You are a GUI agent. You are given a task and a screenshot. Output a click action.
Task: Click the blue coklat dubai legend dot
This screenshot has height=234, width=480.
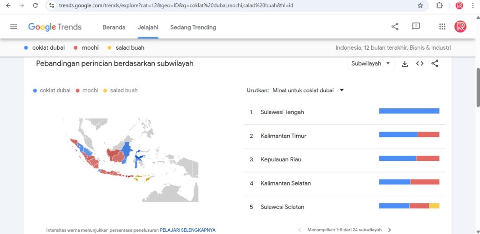(x=35, y=91)
